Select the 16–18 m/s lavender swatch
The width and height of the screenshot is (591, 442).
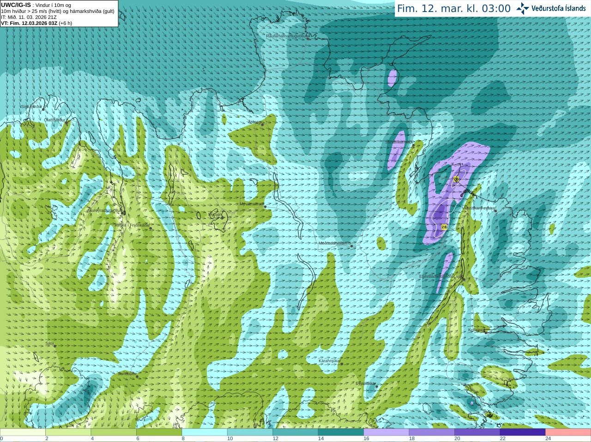pos(386,432)
